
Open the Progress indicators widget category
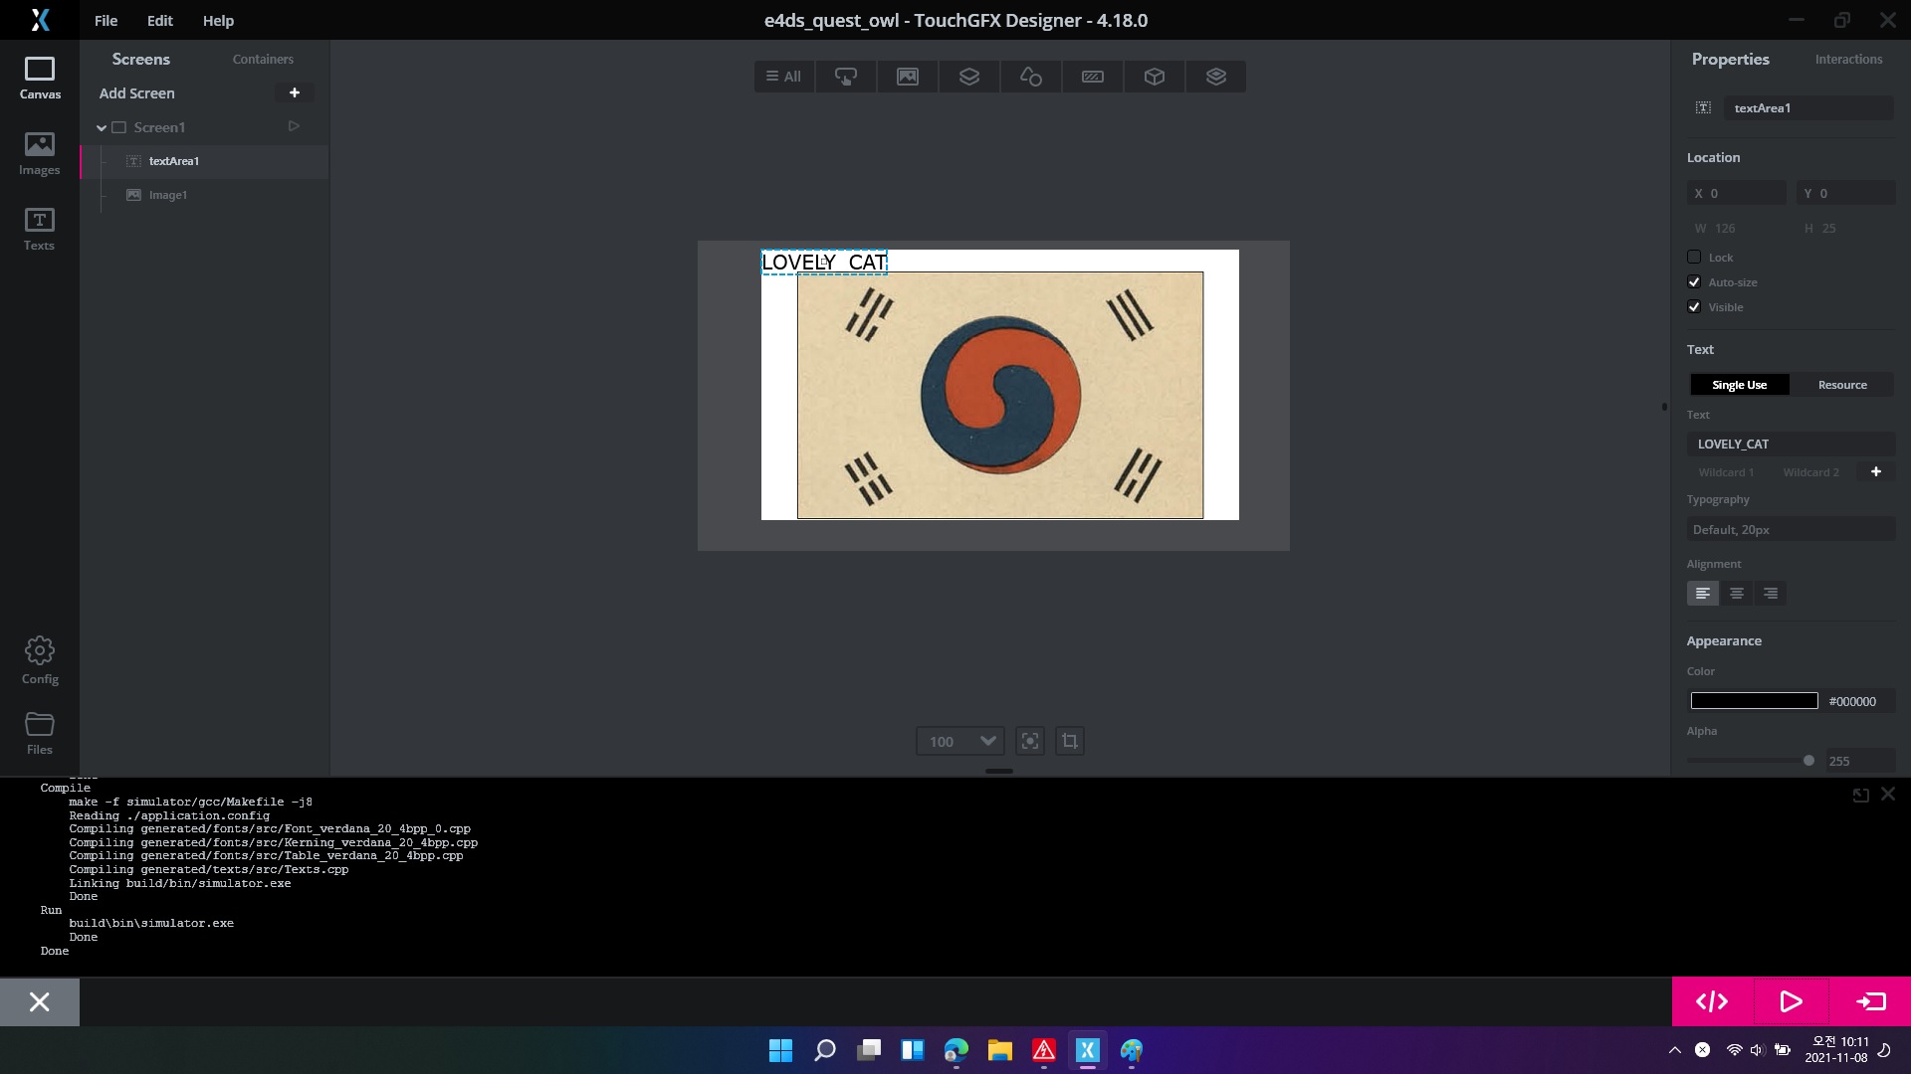[x=1093, y=77]
